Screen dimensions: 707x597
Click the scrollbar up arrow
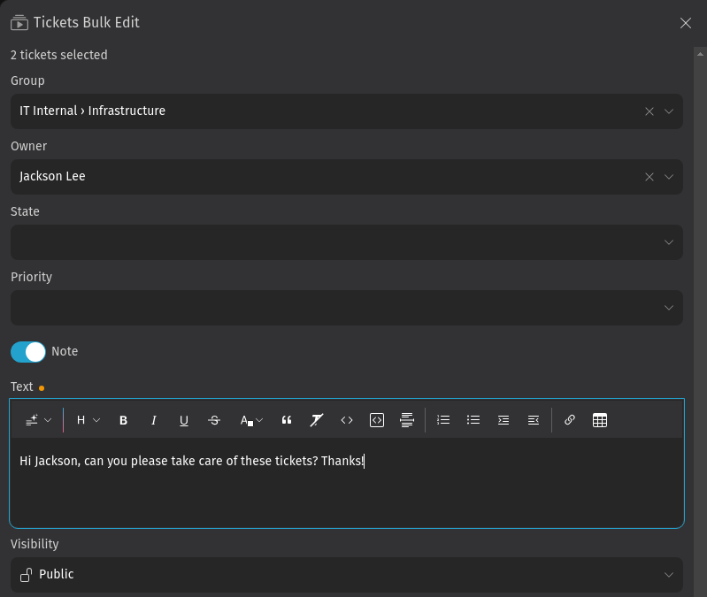point(700,54)
